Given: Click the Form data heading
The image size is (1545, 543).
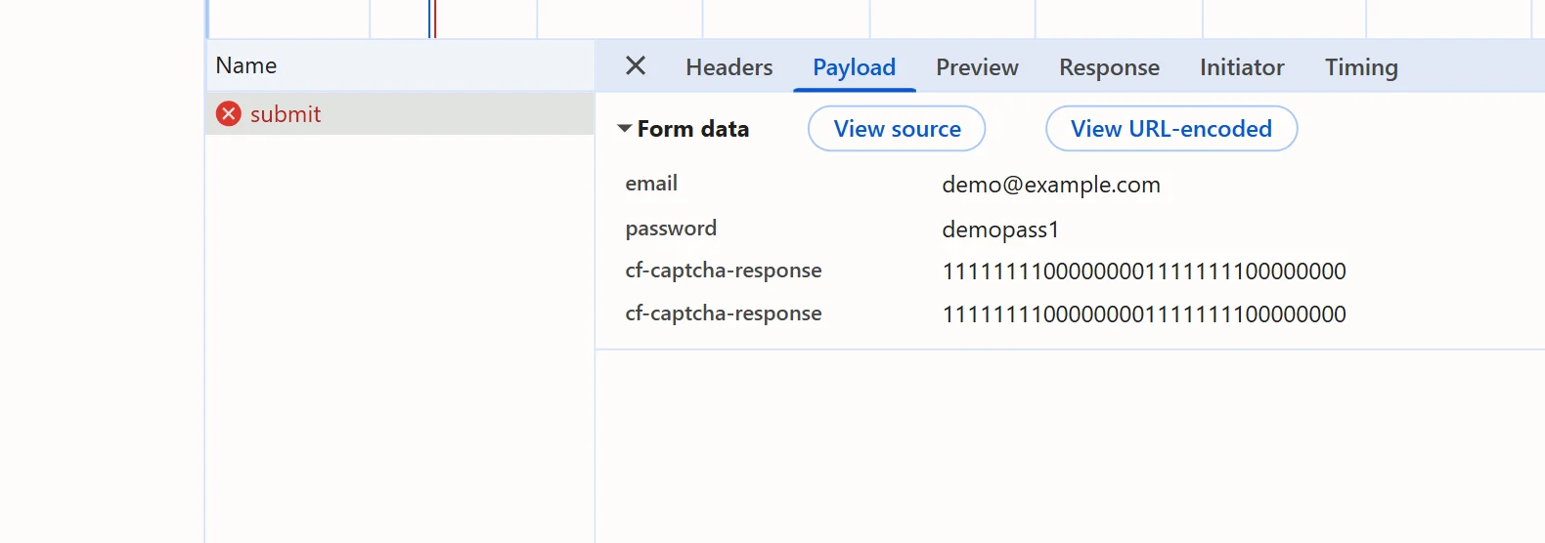Looking at the screenshot, I should pyautogui.click(x=693, y=129).
